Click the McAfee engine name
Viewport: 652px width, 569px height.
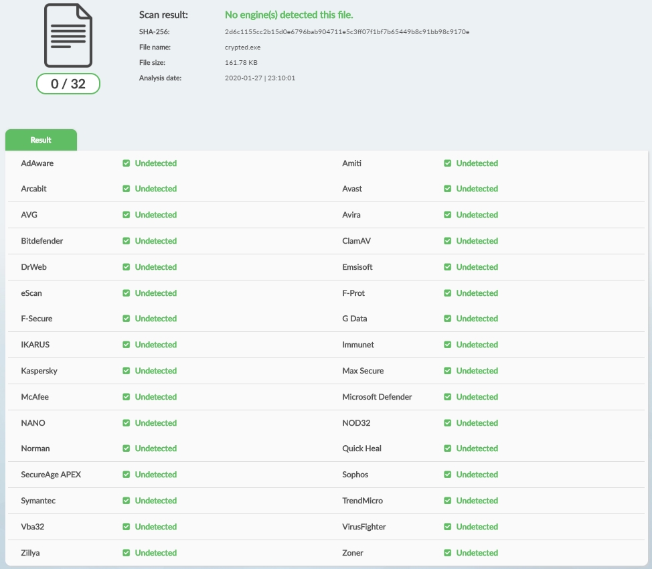(35, 397)
